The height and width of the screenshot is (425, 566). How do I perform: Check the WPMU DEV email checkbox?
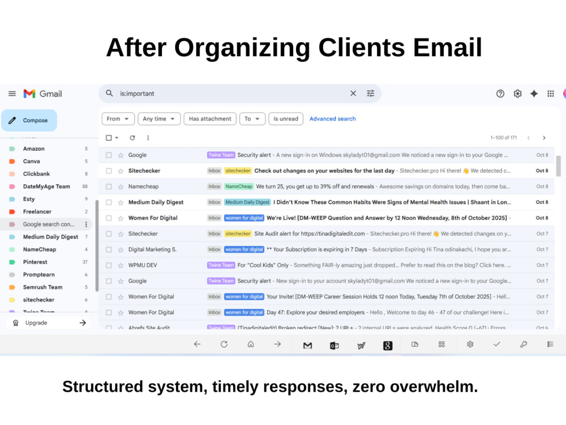pyautogui.click(x=109, y=265)
